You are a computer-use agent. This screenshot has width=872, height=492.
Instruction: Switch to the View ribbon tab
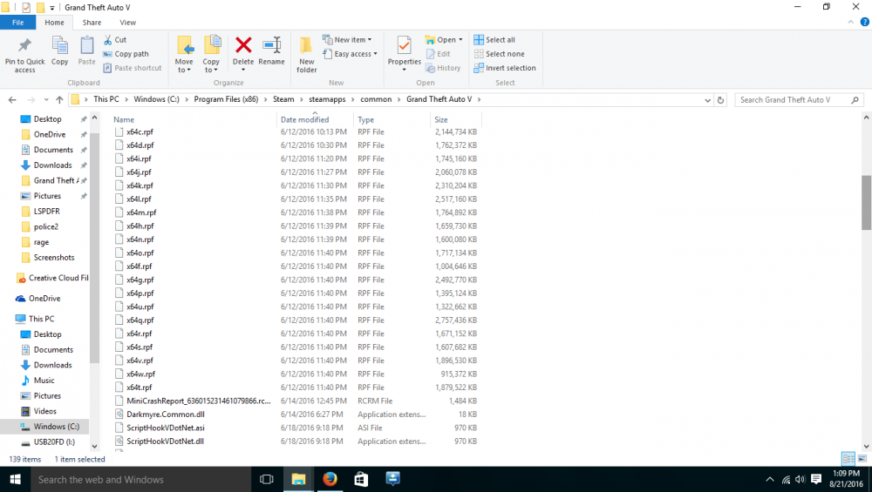point(128,23)
